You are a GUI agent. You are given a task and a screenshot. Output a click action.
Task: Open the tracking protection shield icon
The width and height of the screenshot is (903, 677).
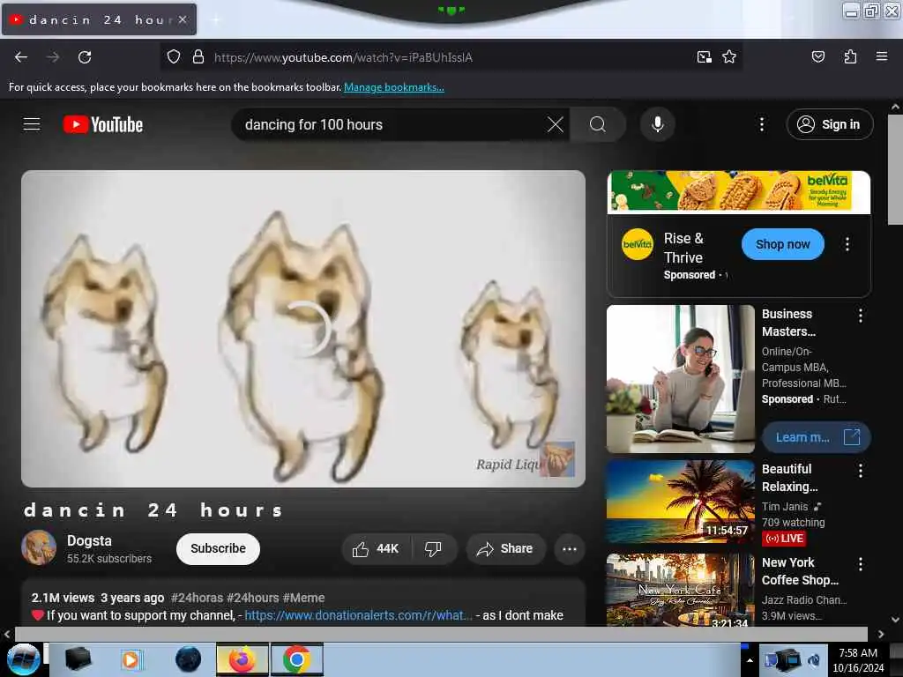pyautogui.click(x=174, y=56)
